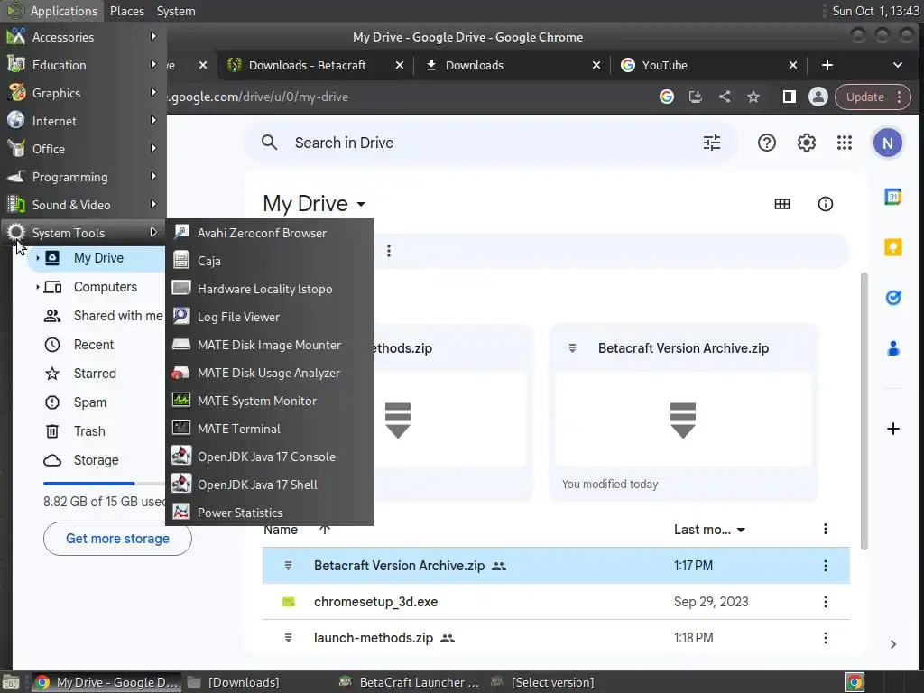
Task: Bookmark this page with the star icon
Action: (x=753, y=97)
